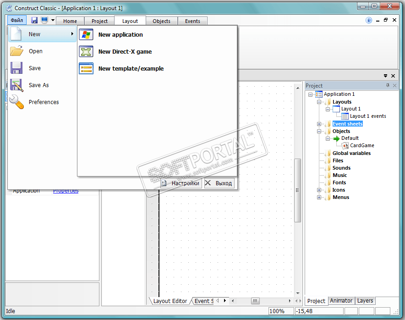
Task: Click the Application 1 tree icon
Action: 319,94
